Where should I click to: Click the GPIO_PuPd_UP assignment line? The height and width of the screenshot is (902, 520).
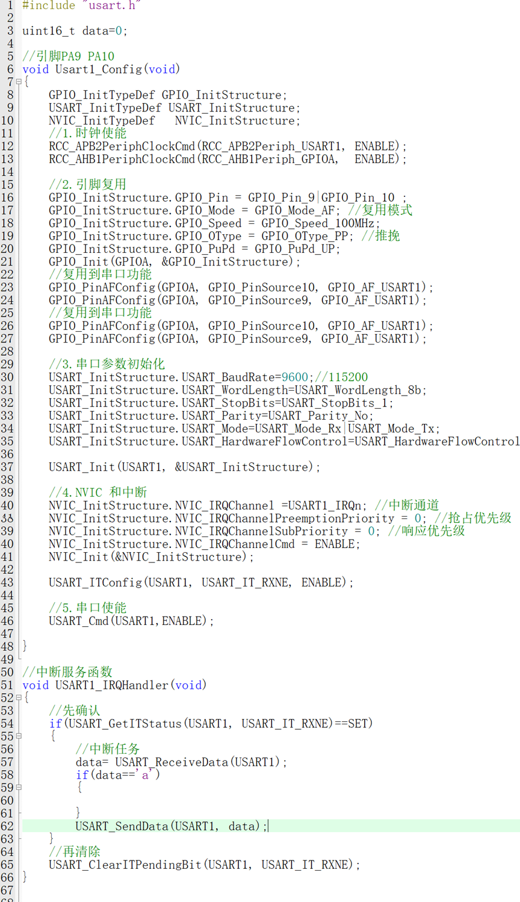[x=194, y=249]
